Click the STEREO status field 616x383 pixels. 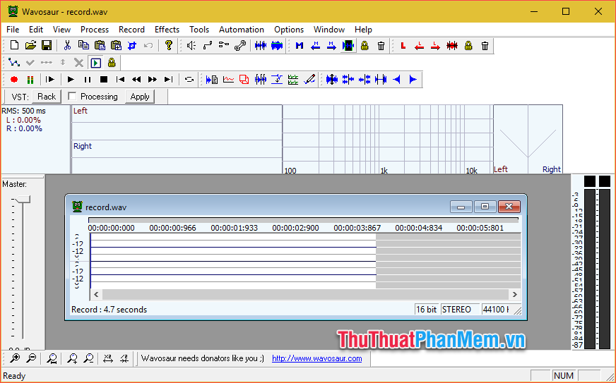[x=461, y=310]
